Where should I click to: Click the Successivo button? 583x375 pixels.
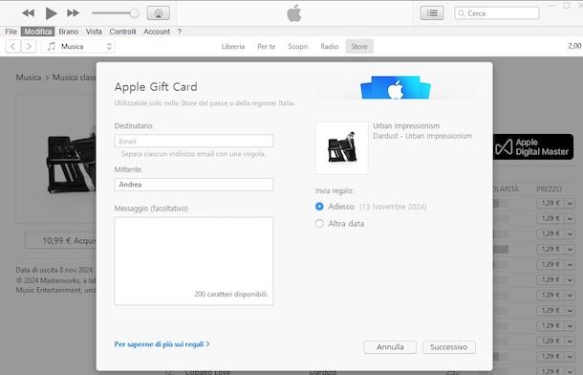[449, 347]
